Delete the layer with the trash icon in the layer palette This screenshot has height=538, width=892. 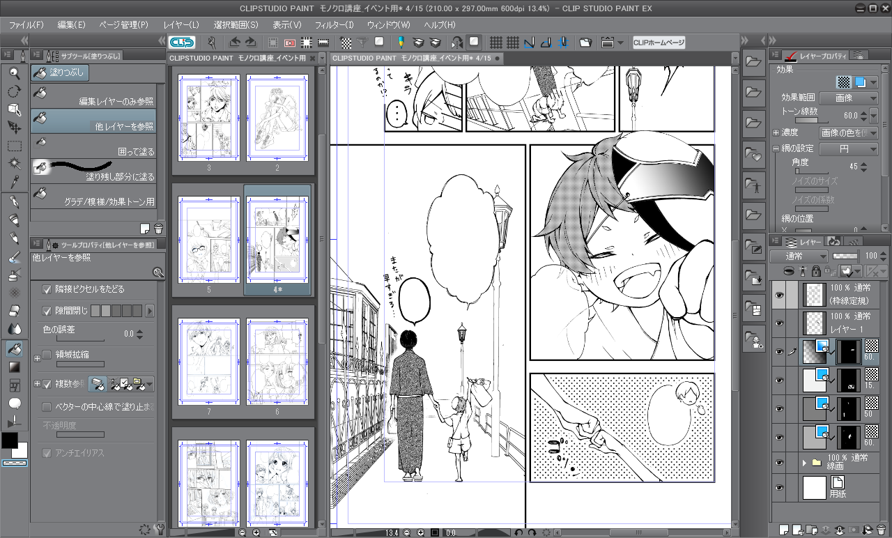point(882,530)
